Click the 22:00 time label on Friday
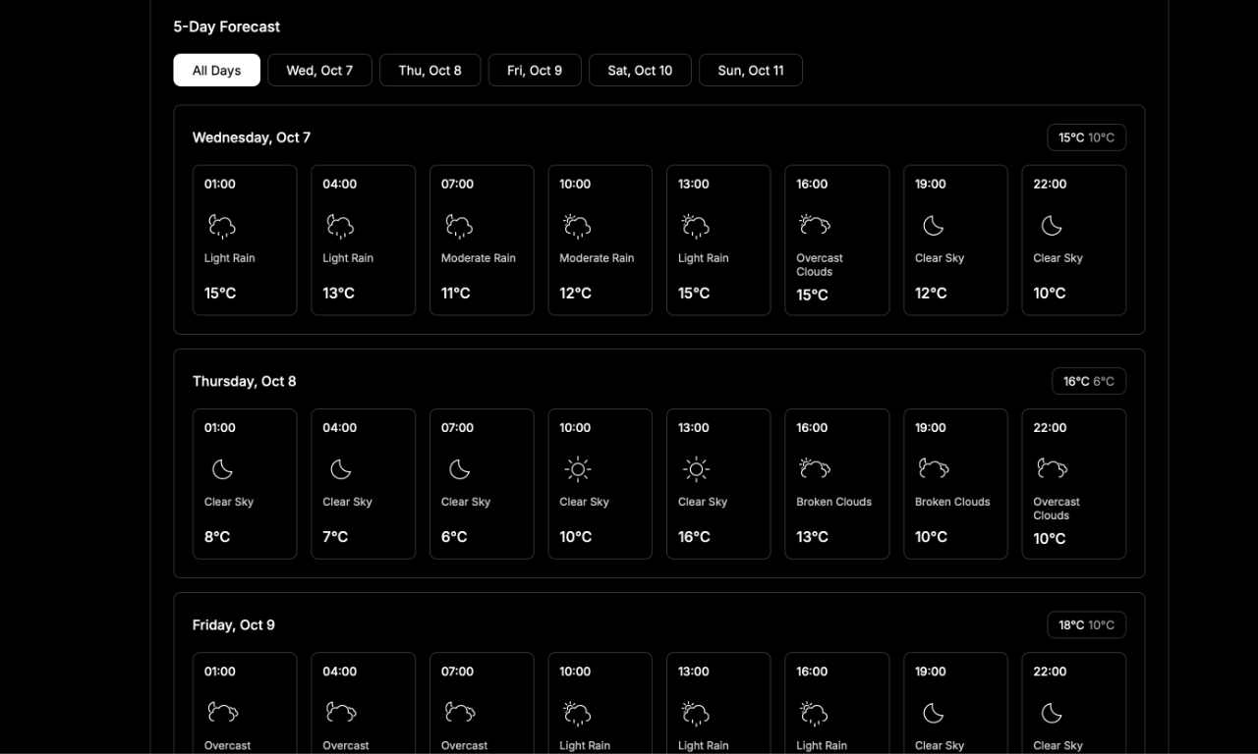The image size is (1258, 754). pyautogui.click(x=1050, y=672)
